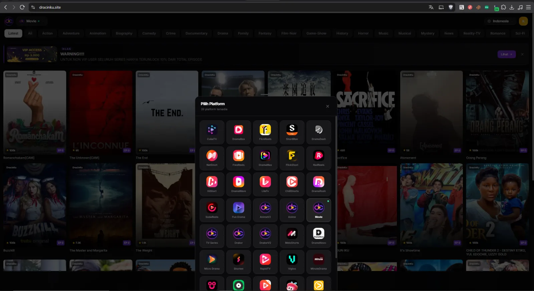Click the page translate icon

click(431, 7)
